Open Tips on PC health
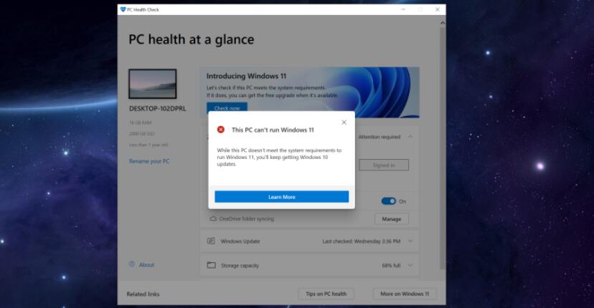This screenshot has width=594, height=308. click(326, 294)
